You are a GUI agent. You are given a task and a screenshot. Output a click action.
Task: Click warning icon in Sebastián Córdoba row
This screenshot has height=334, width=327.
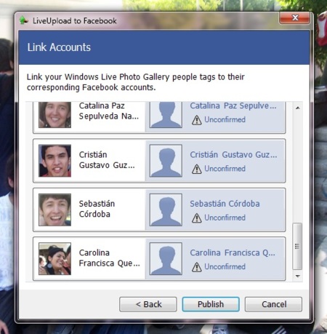click(x=196, y=218)
